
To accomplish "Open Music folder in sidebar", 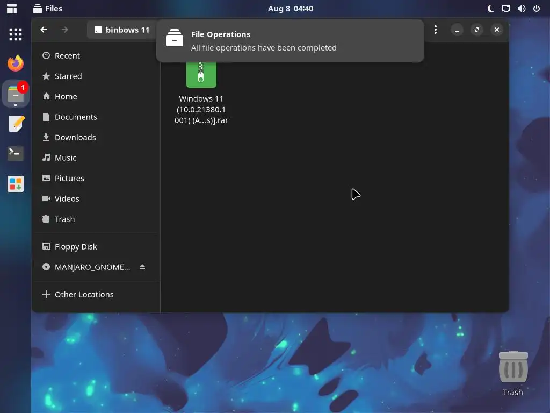I will tap(96, 158).
